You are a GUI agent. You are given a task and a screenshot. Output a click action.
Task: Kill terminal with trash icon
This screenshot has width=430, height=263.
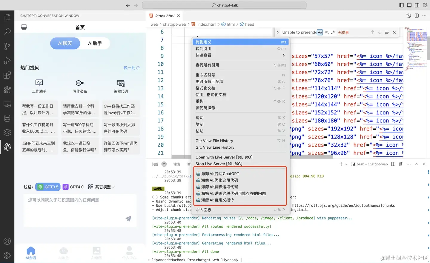pyautogui.click(x=401, y=164)
